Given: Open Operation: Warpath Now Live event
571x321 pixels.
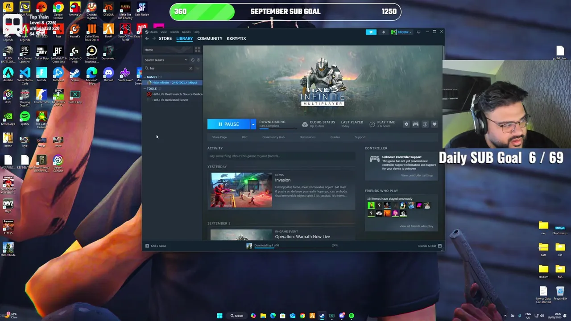Looking at the screenshot, I should [302, 237].
